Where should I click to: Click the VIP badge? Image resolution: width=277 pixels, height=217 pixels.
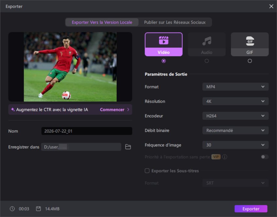[216, 157]
